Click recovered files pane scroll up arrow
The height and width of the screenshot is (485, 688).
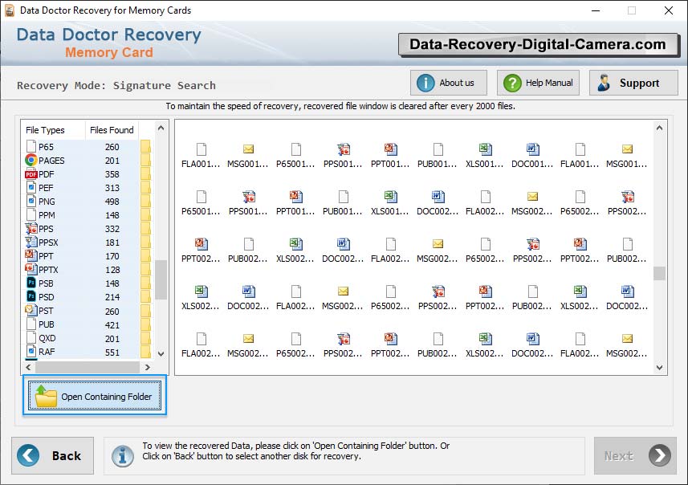point(659,128)
